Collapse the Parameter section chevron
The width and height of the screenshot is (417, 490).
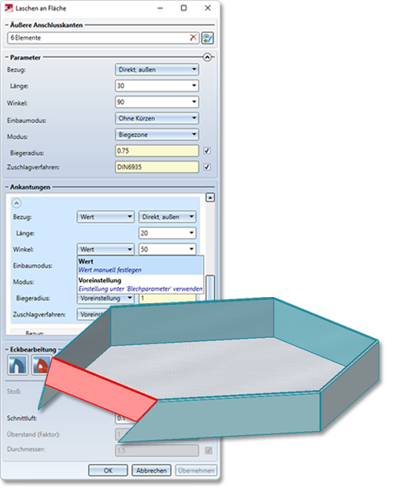click(207, 58)
